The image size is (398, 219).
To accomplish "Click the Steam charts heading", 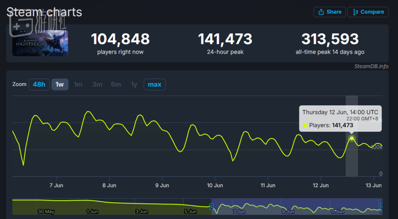I will (x=44, y=12).
